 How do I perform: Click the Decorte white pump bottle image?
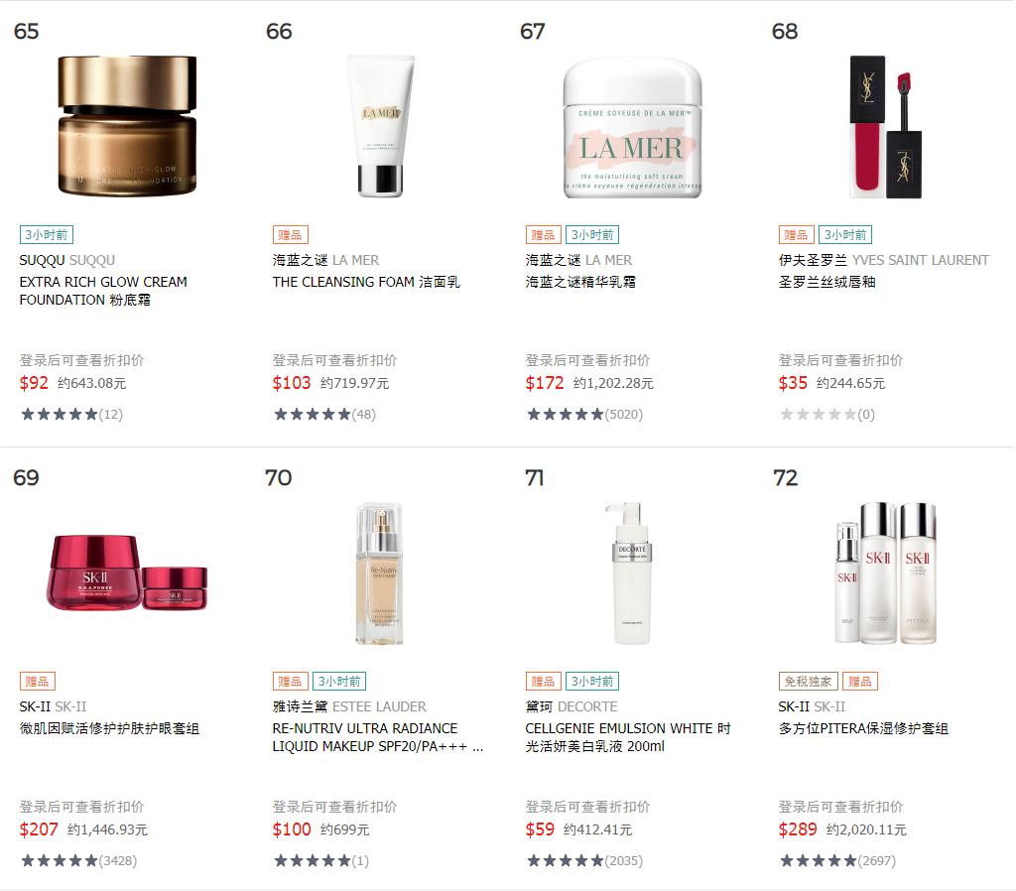tap(632, 573)
